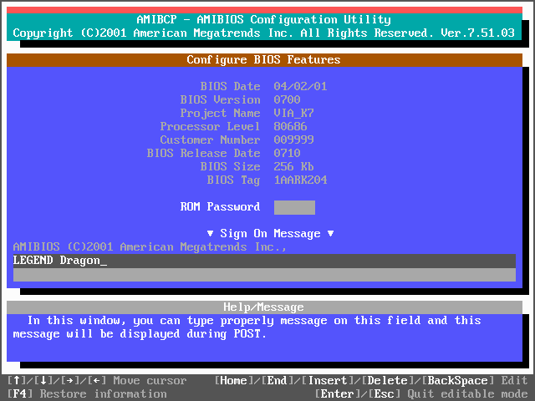The height and width of the screenshot is (401, 535).
Task: Click the right-arrow key hint in status bar
Action: pyautogui.click(x=70, y=381)
